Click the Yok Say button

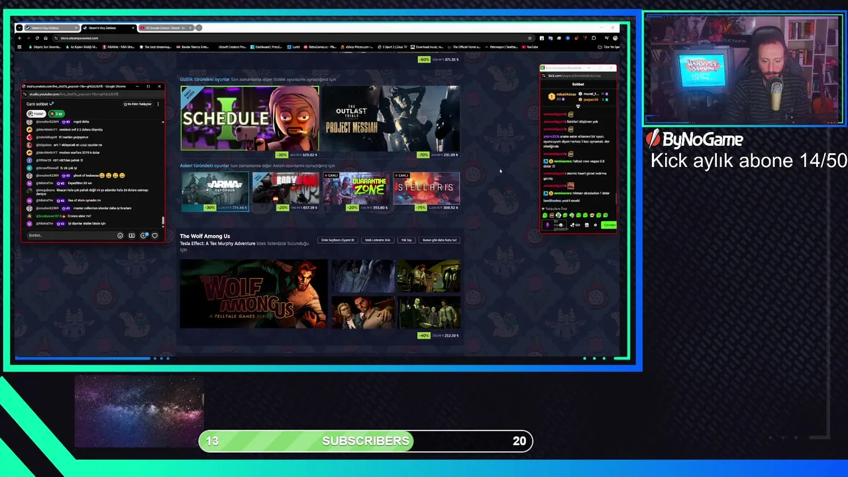click(x=407, y=240)
